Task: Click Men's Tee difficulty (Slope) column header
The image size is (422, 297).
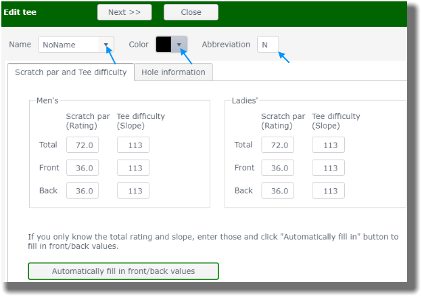Action: [141, 121]
